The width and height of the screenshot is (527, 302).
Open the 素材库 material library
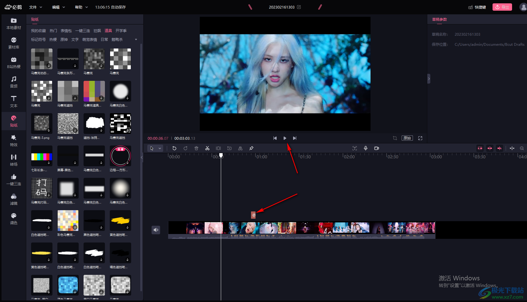coord(14,43)
